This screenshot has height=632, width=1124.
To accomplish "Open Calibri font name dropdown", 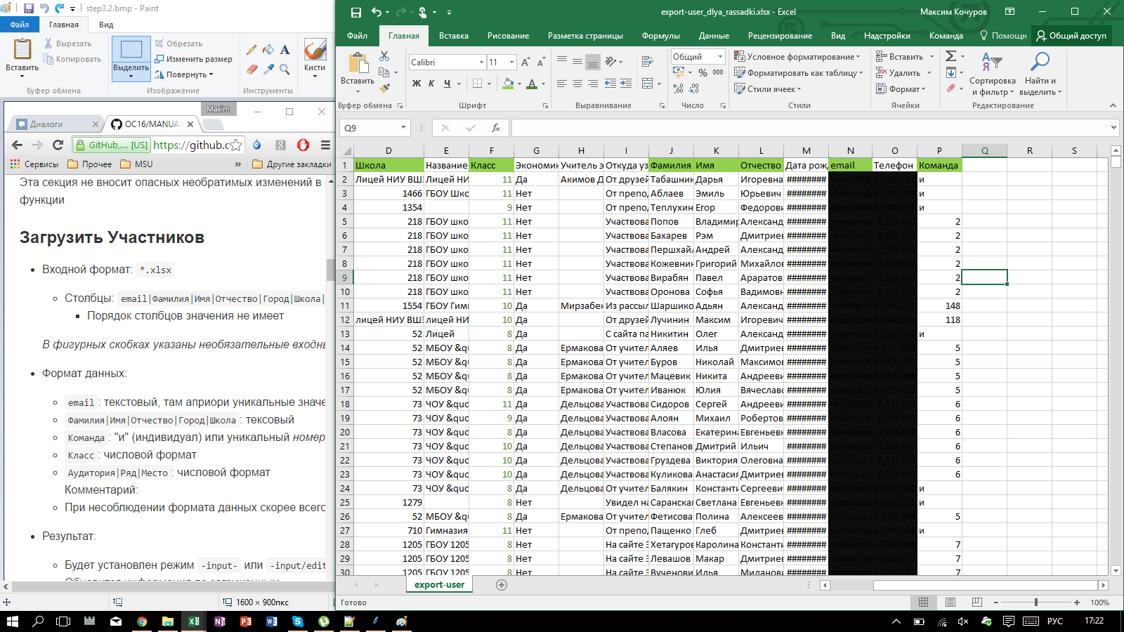I will (481, 62).
